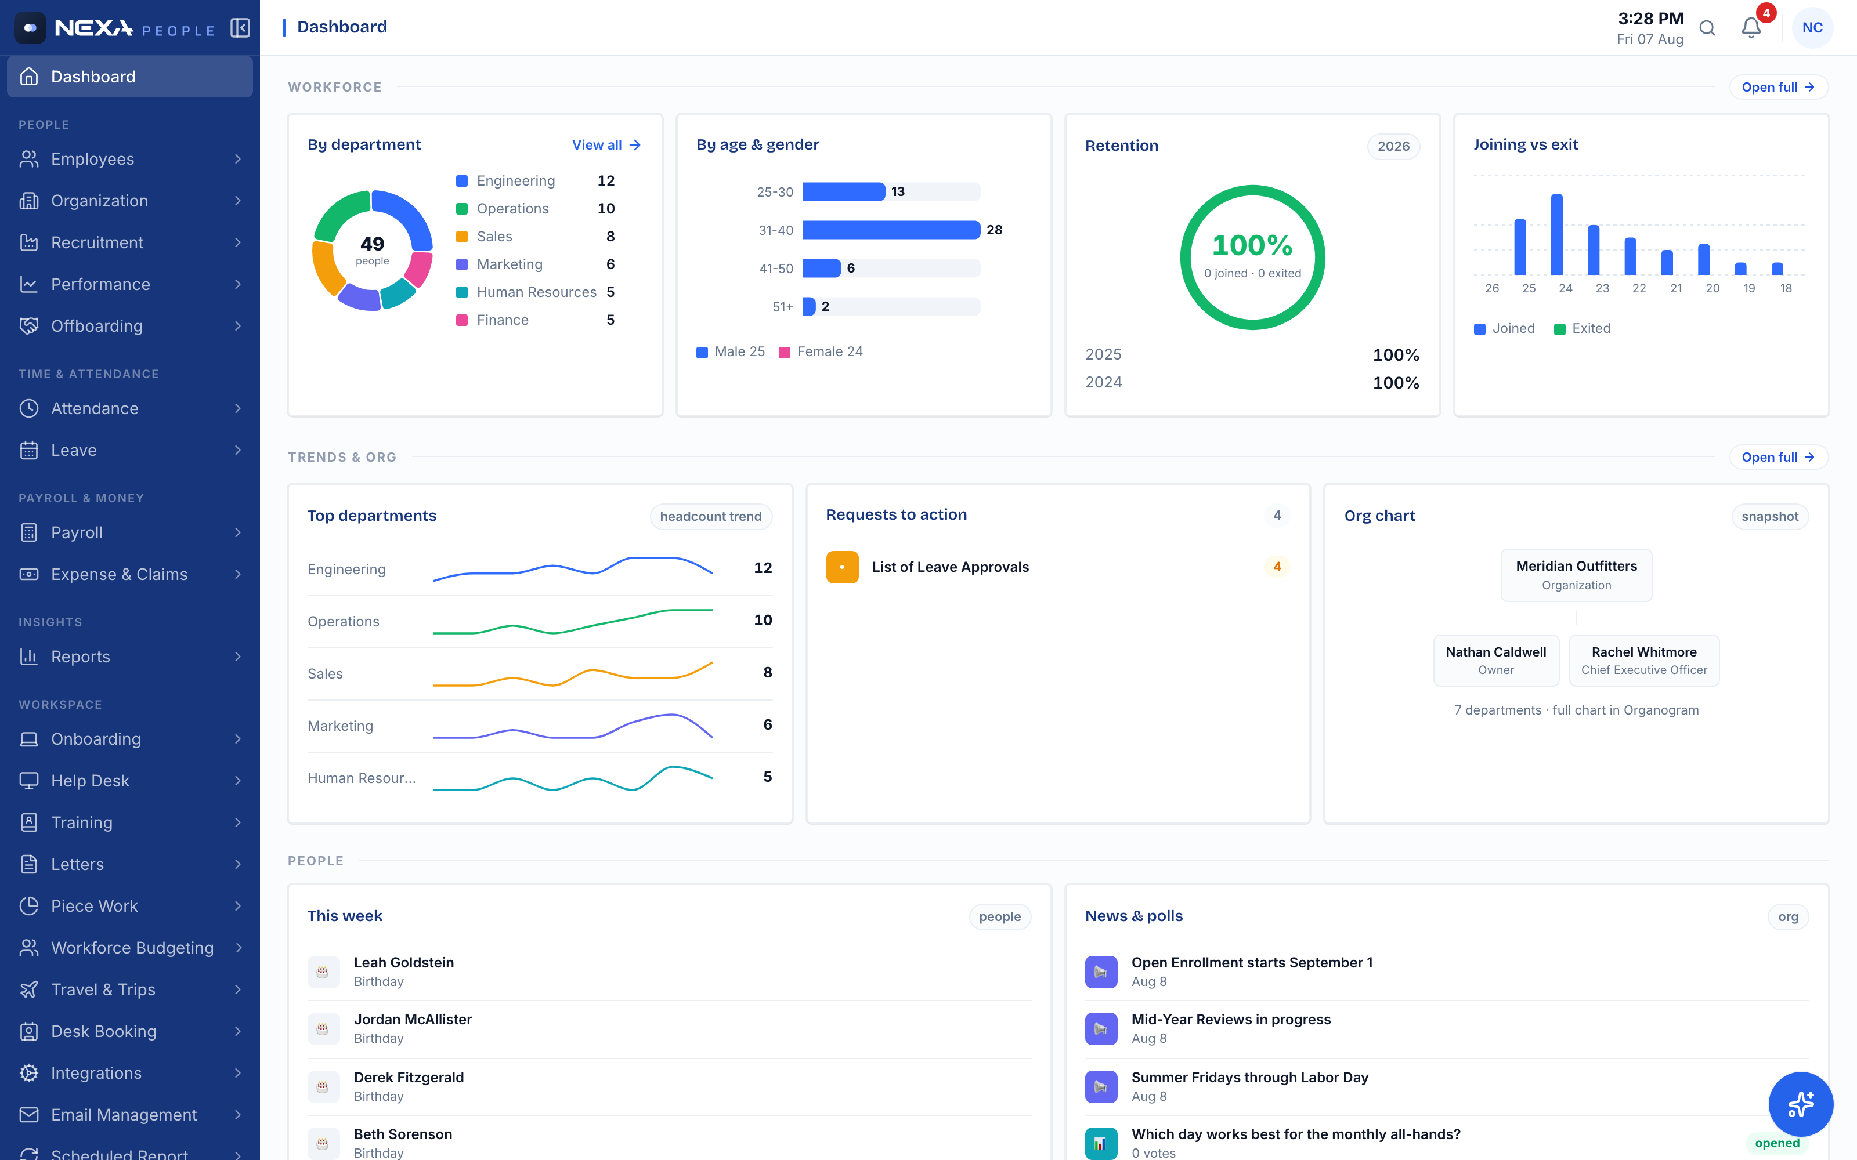The height and width of the screenshot is (1160, 1857).
Task: Open the Help Desk menu item
Action: [129, 781]
